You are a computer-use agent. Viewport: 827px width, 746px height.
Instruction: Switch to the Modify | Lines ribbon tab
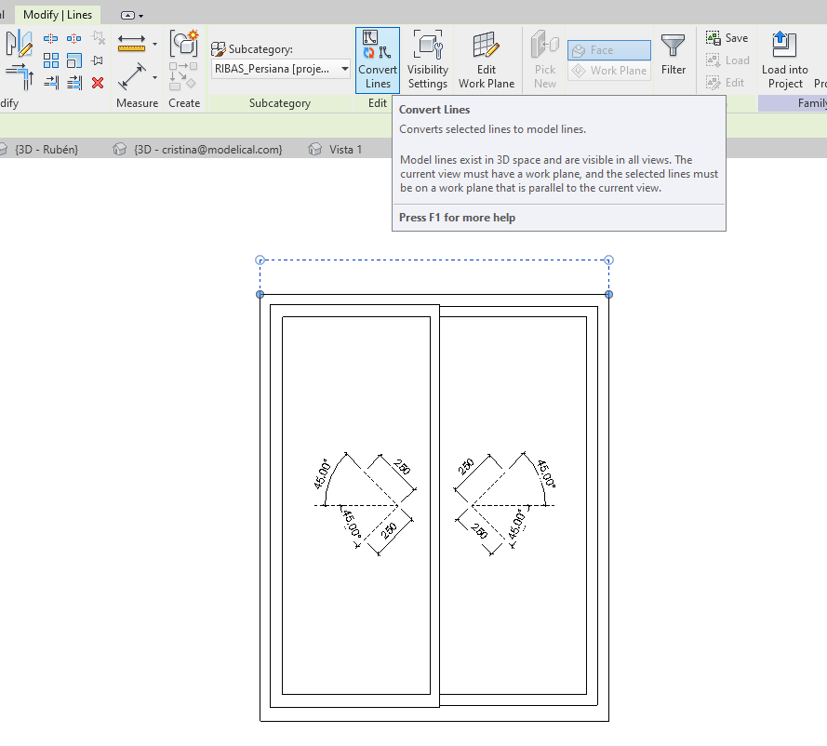point(58,15)
